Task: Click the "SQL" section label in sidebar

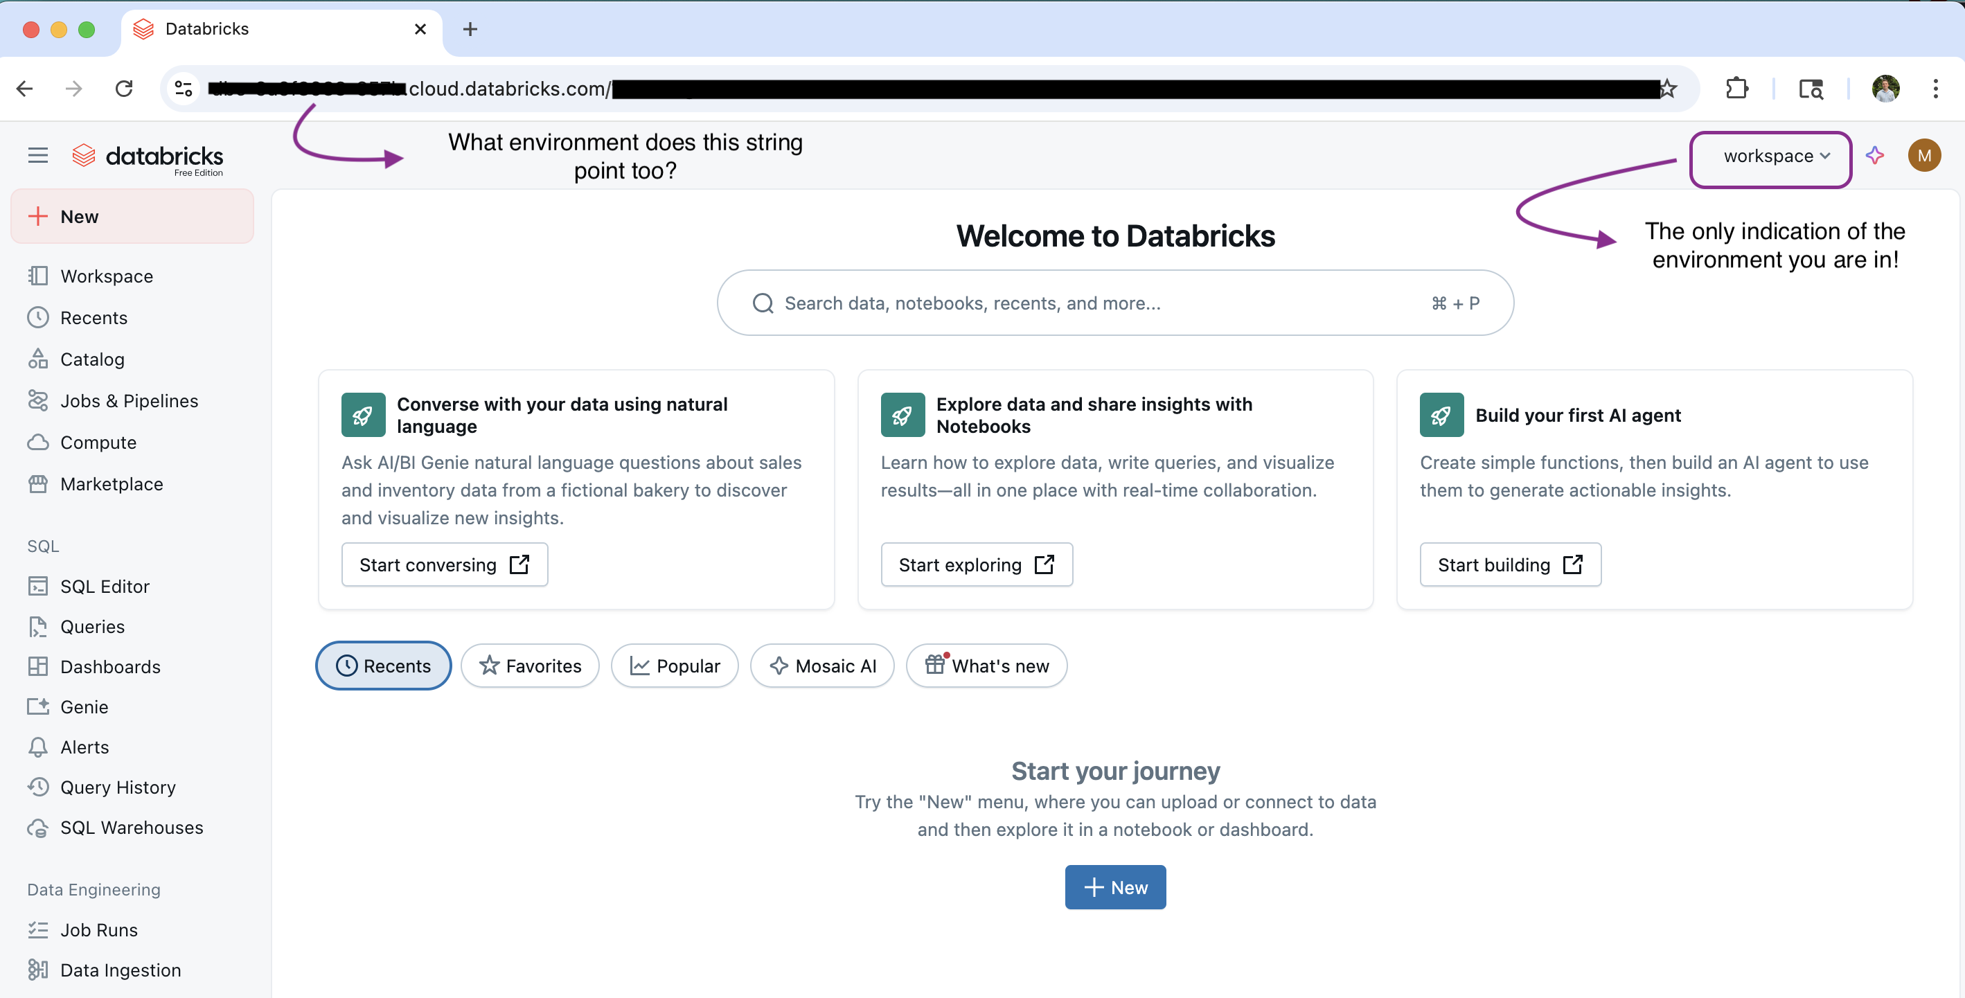Action: tap(43, 546)
